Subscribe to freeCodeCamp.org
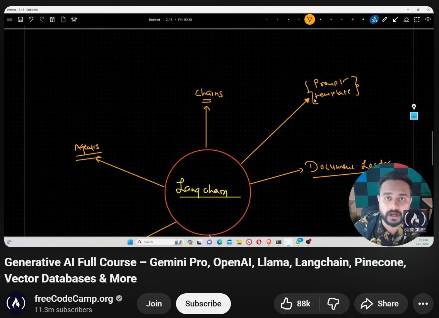 203,303
